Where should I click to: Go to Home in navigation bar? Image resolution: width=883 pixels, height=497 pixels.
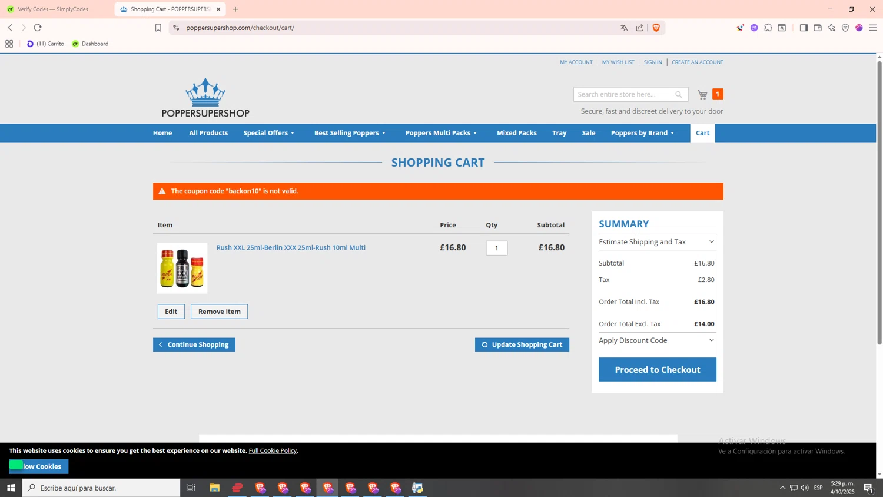click(162, 133)
